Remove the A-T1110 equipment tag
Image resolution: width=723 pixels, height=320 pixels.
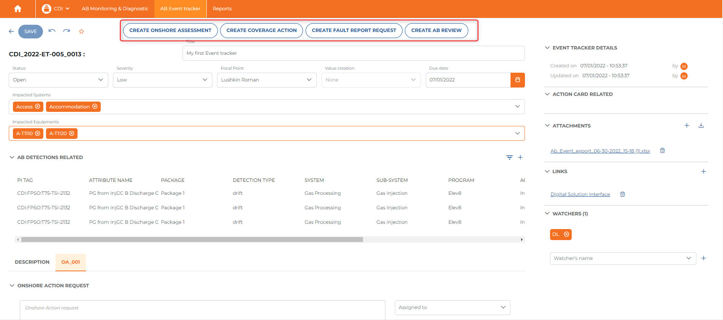coord(38,134)
